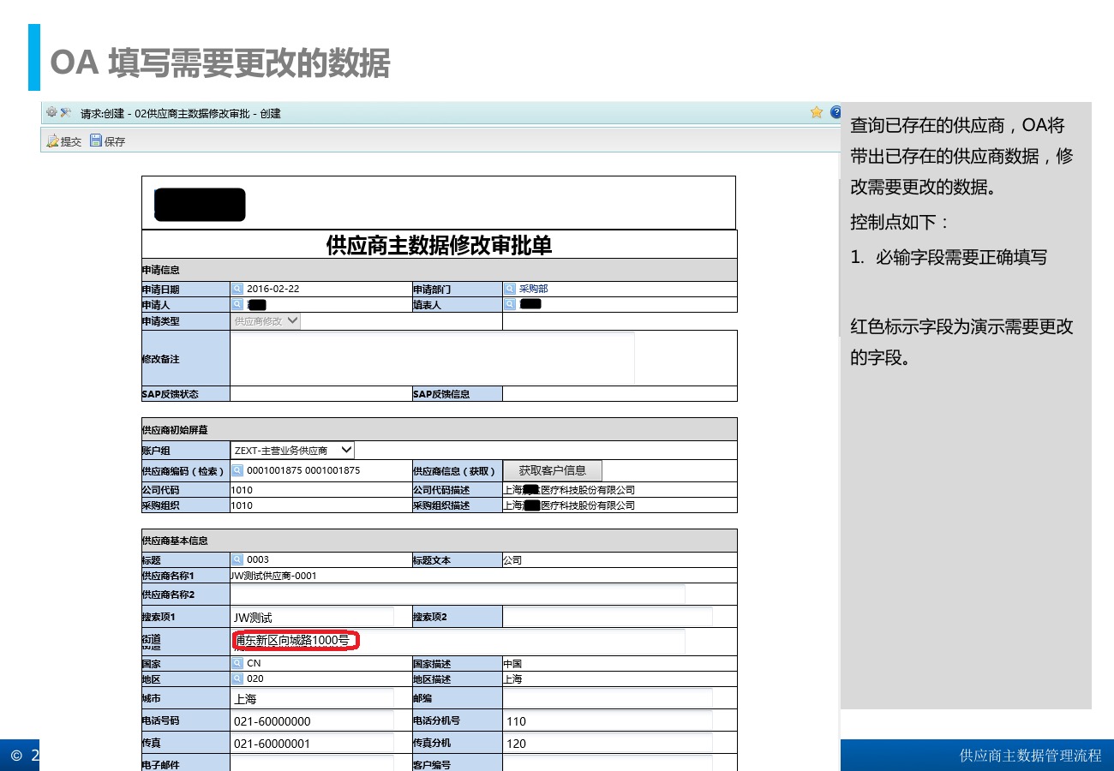Click the 申请日期 lookup magnifier icon

[x=237, y=289]
